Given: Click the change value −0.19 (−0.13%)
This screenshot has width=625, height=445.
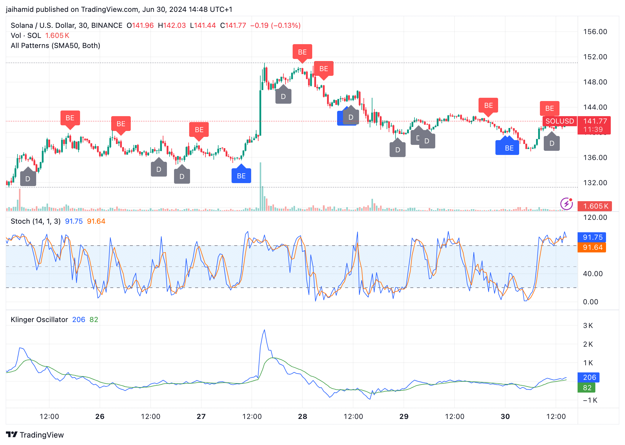Looking at the screenshot, I should (x=275, y=25).
